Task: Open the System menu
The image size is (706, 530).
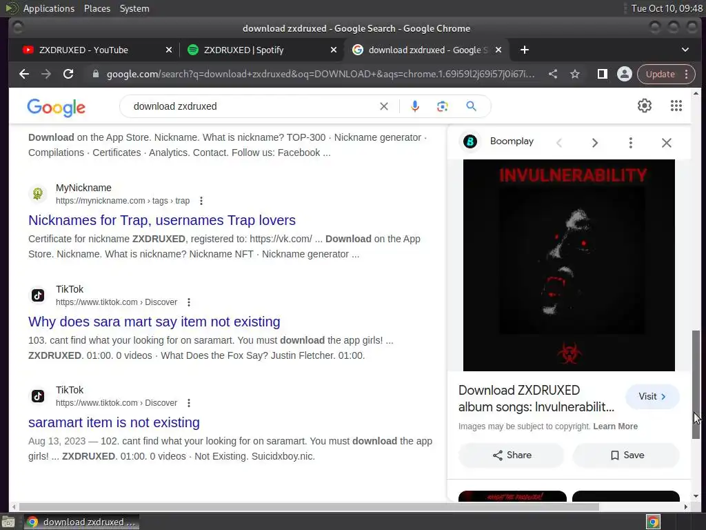Action: 134,8
